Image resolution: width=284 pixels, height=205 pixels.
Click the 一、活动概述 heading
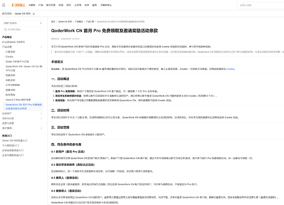(x=60, y=79)
